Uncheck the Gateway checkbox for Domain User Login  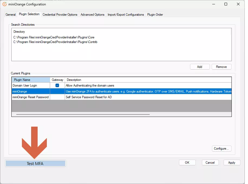click(57, 85)
